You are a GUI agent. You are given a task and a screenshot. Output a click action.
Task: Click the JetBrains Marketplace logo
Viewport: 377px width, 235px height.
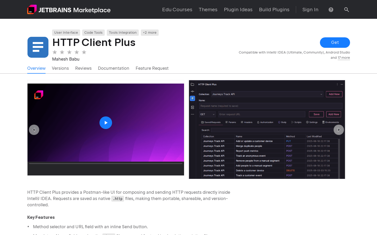pyautogui.click(x=69, y=9)
